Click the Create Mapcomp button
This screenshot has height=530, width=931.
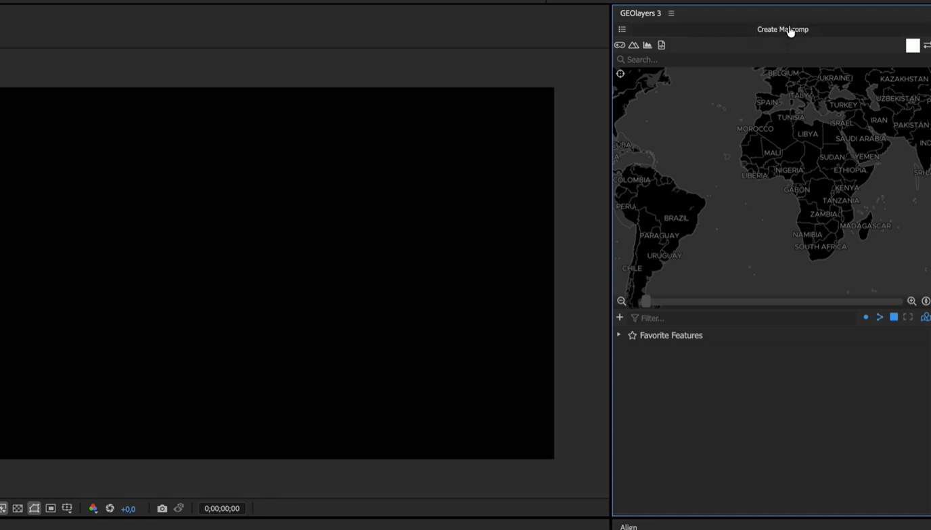click(783, 29)
